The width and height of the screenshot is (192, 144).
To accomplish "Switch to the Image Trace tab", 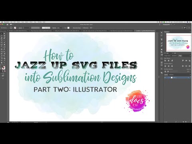I will (167, 56).
